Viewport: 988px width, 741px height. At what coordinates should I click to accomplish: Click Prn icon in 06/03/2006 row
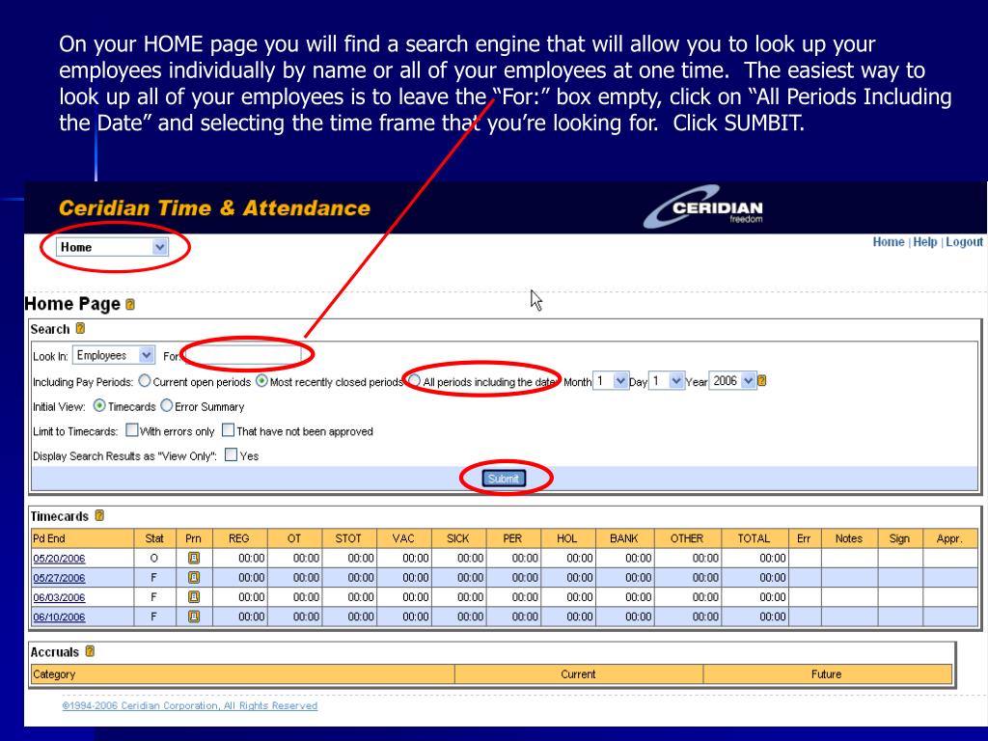point(194,597)
